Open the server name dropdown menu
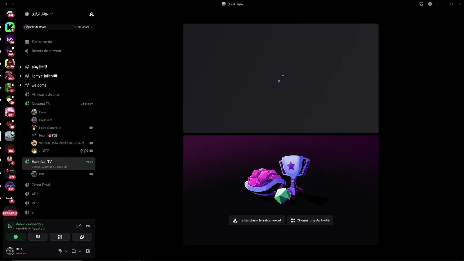 (42, 14)
